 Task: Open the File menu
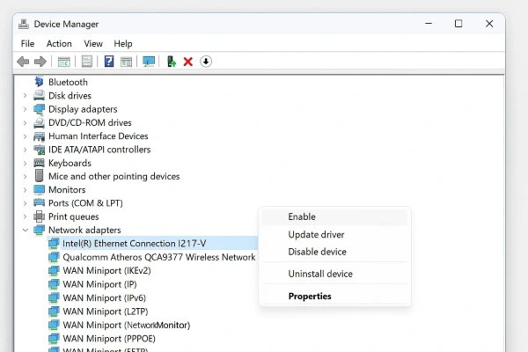(27, 44)
